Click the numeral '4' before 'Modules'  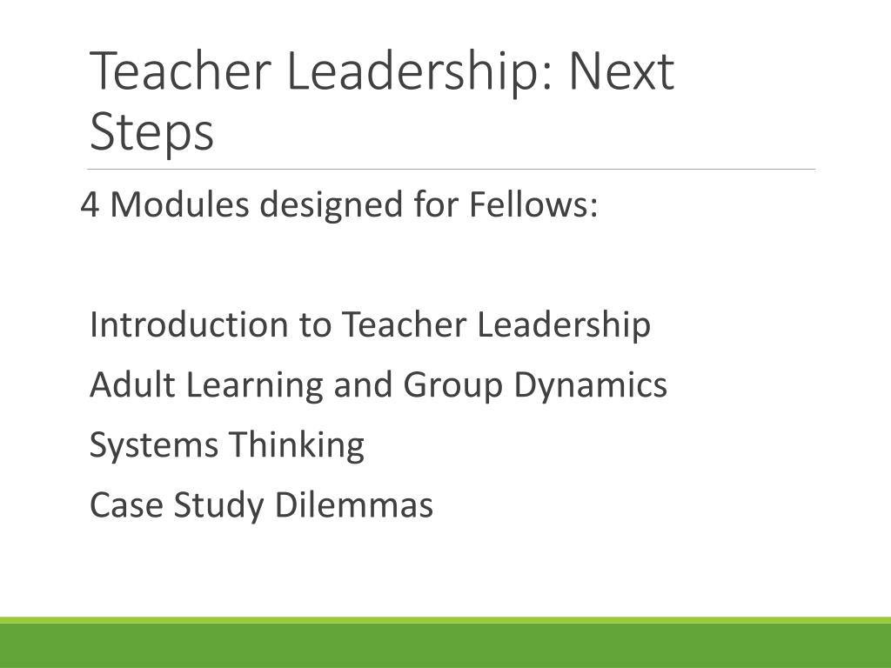90,204
